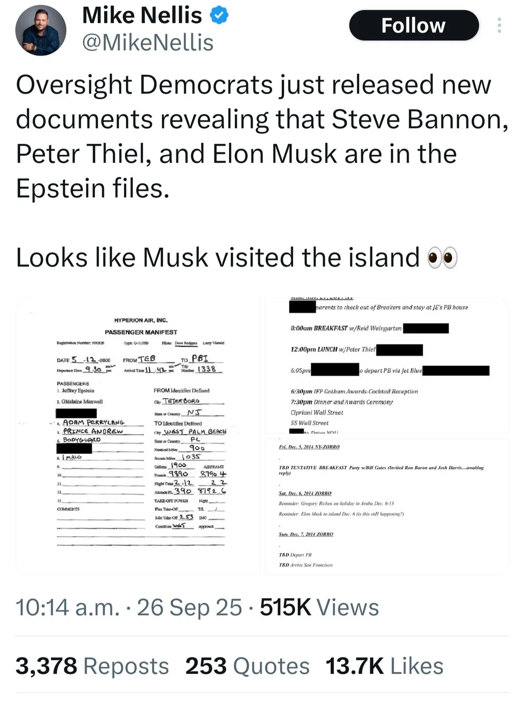Click the 26 Sep 25 date
Viewport: 525px width, 704px height.
tap(189, 607)
